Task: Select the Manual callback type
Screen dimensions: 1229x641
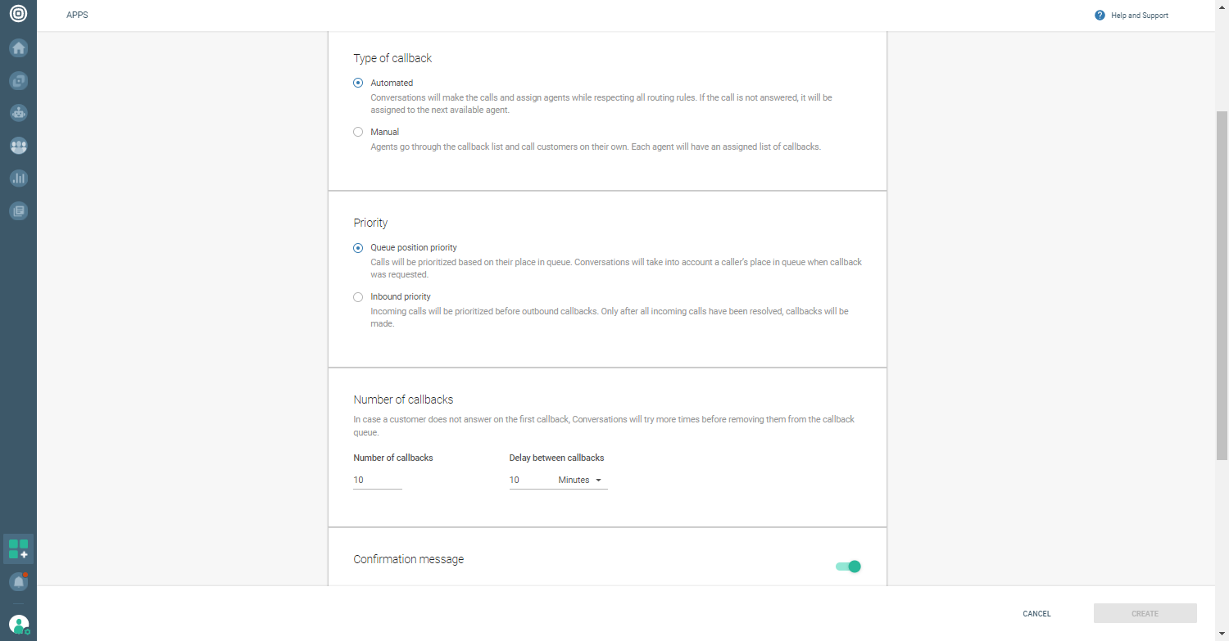Action: (358, 132)
